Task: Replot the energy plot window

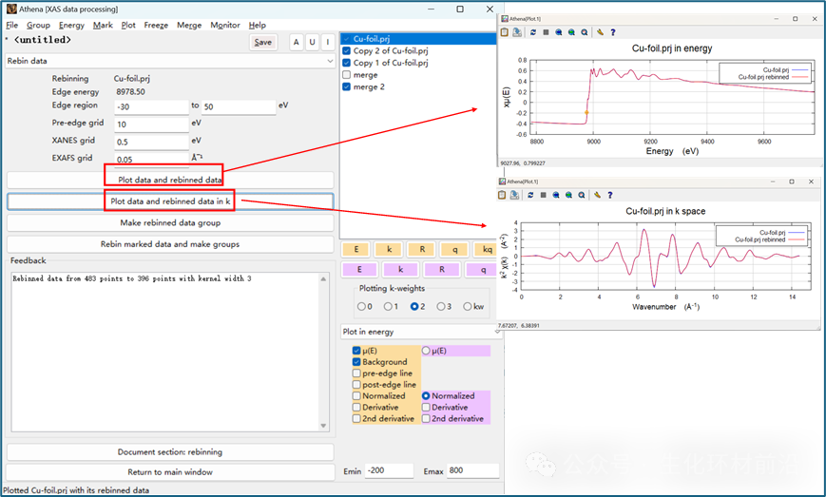Action: 533,32
